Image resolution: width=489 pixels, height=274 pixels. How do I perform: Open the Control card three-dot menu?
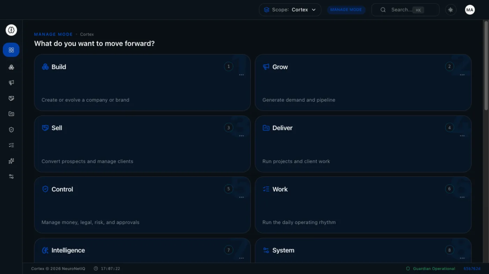tap(241, 197)
